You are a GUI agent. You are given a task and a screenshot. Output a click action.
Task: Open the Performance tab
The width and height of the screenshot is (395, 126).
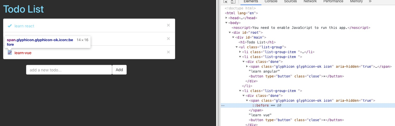333,1
